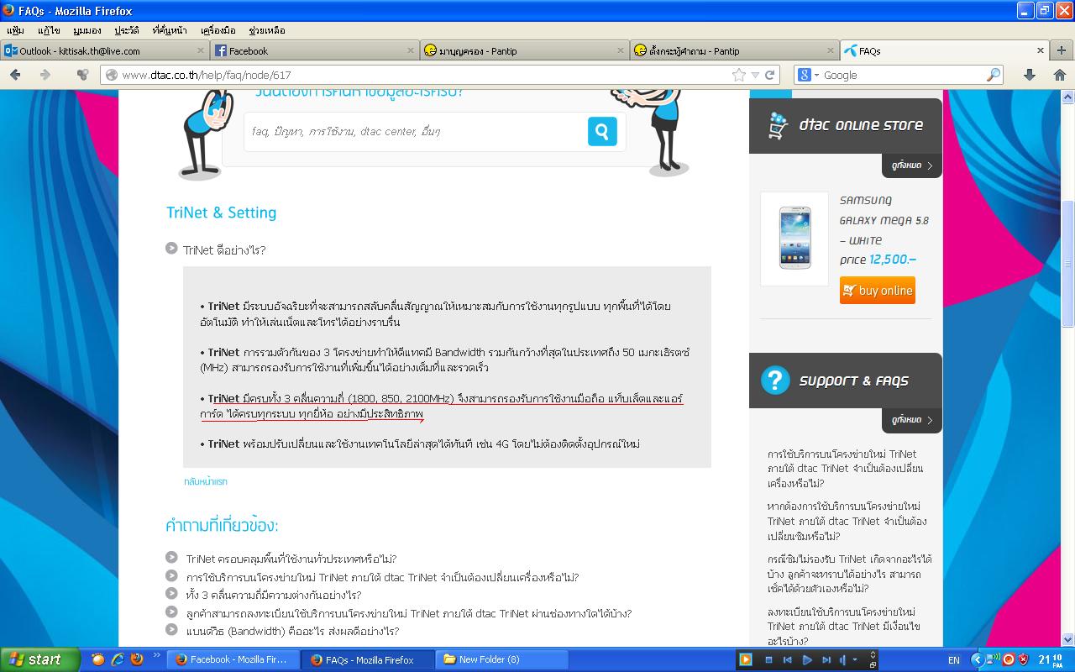The image size is (1075, 672).
Task: Open 'ทั้ง 3 คลื่นความถี่มีความต่างกันอย่างไร?' link
Action: [274, 595]
